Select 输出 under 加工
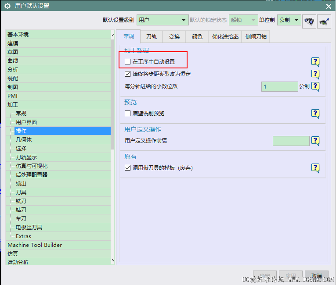Screen dimensions: 336x285 (62, 184)
